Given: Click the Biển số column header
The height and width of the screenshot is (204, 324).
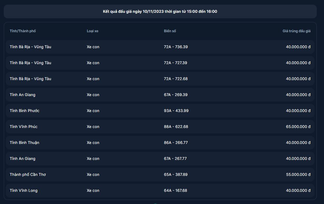Looking at the screenshot, I should 170,31.
